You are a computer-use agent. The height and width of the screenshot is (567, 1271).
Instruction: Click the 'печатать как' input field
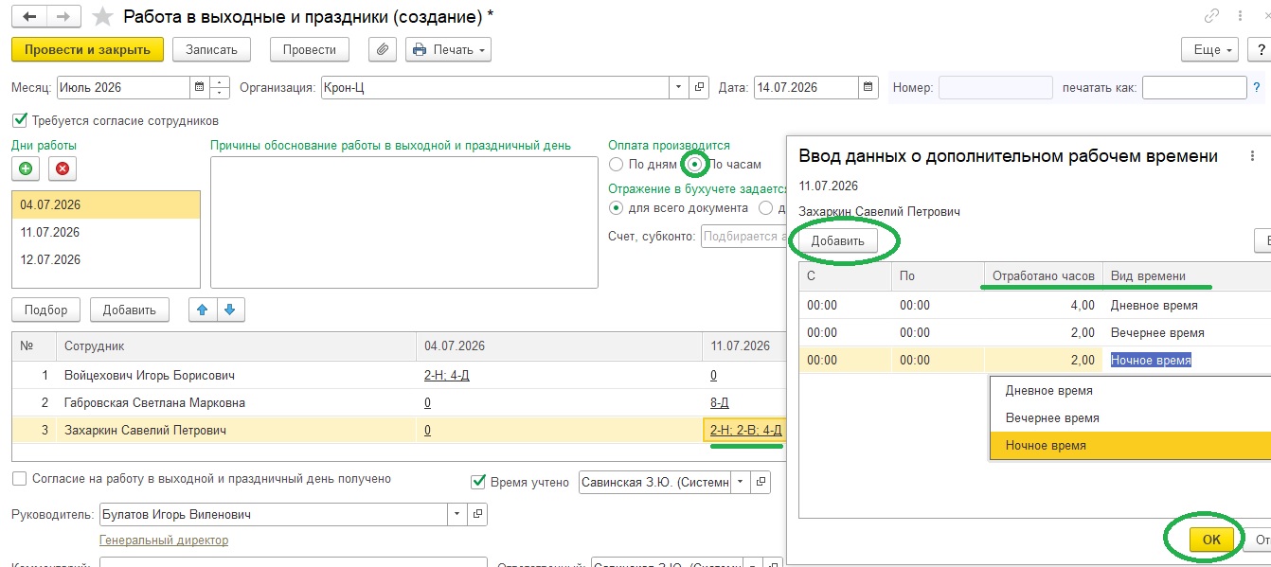1194,87
